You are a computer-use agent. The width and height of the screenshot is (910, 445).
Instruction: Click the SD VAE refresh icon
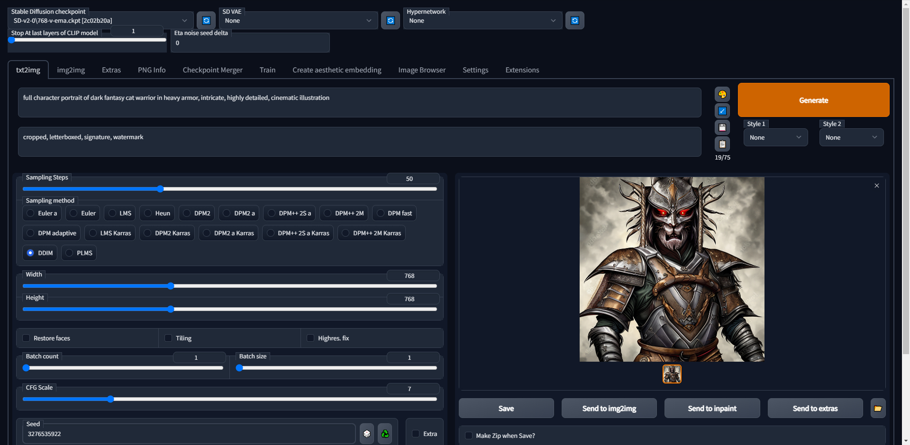click(x=391, y=20)
